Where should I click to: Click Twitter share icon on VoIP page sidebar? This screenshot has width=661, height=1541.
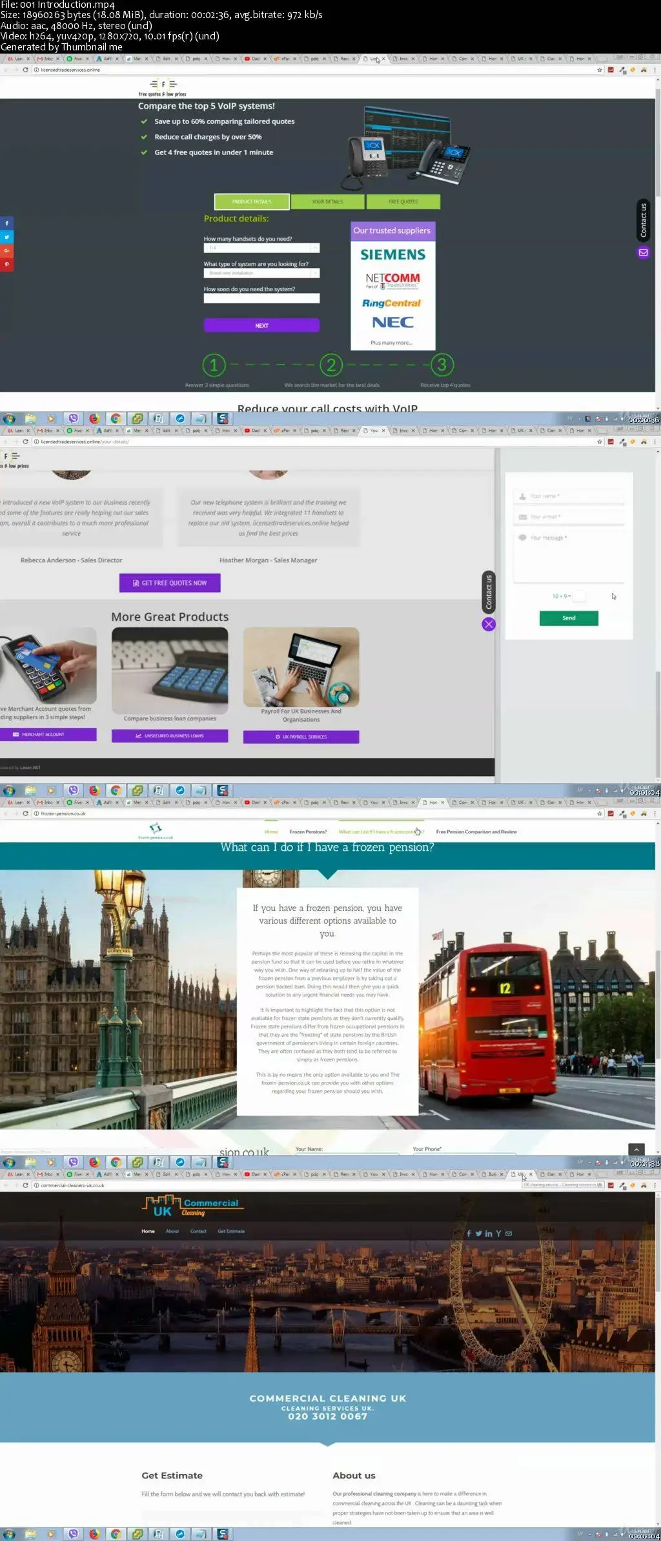[6, 237]
